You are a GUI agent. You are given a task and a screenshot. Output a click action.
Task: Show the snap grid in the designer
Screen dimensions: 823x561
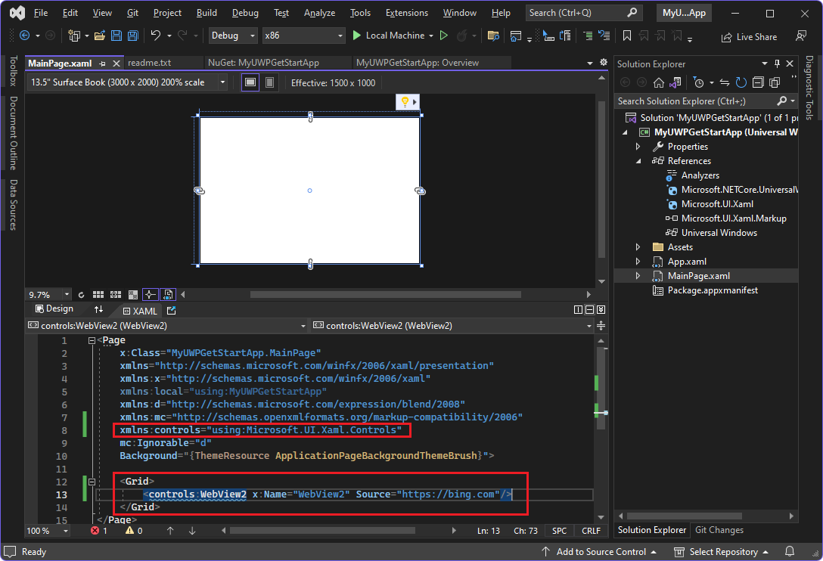tap(98, 294)
